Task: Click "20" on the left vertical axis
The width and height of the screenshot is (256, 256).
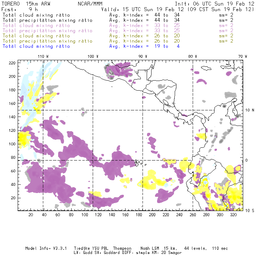Action: [13, 198]
